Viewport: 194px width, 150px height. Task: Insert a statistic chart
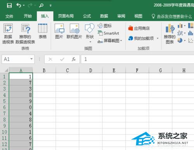click(191, 33)
